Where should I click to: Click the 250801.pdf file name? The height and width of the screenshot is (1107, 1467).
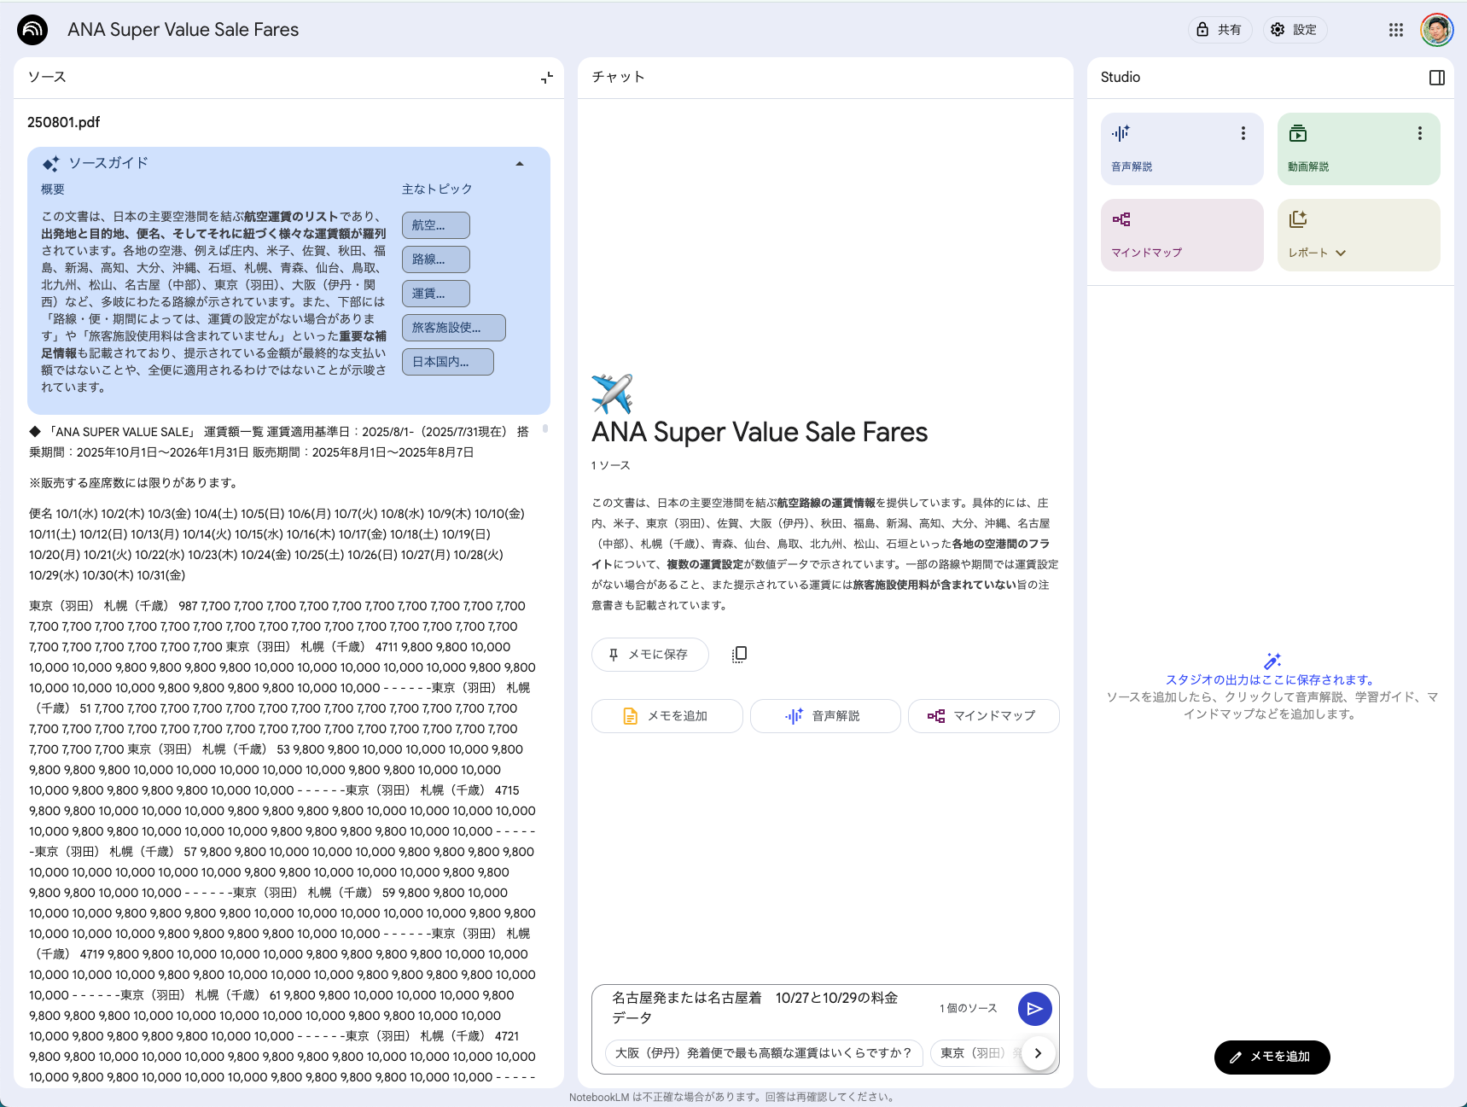[x=64, y=122]
